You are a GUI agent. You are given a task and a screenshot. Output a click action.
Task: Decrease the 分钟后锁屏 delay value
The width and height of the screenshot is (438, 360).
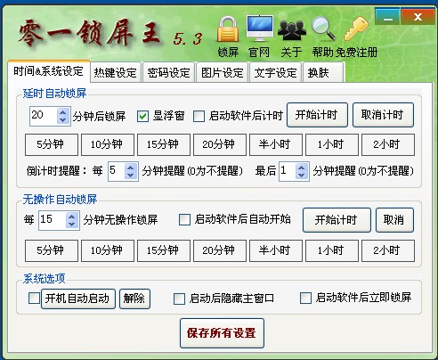point(63,120)
